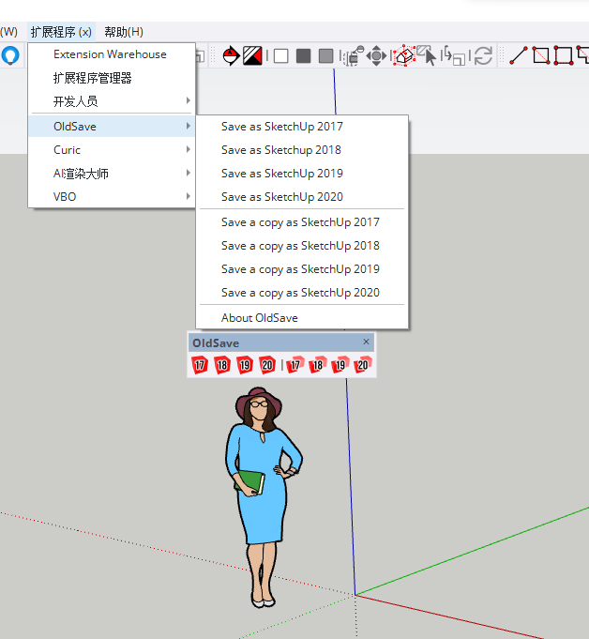The image size is (589, 639).
Task: Choose 'Save a copy as SketchUp 2019' entry
Action: pos(300,269)
